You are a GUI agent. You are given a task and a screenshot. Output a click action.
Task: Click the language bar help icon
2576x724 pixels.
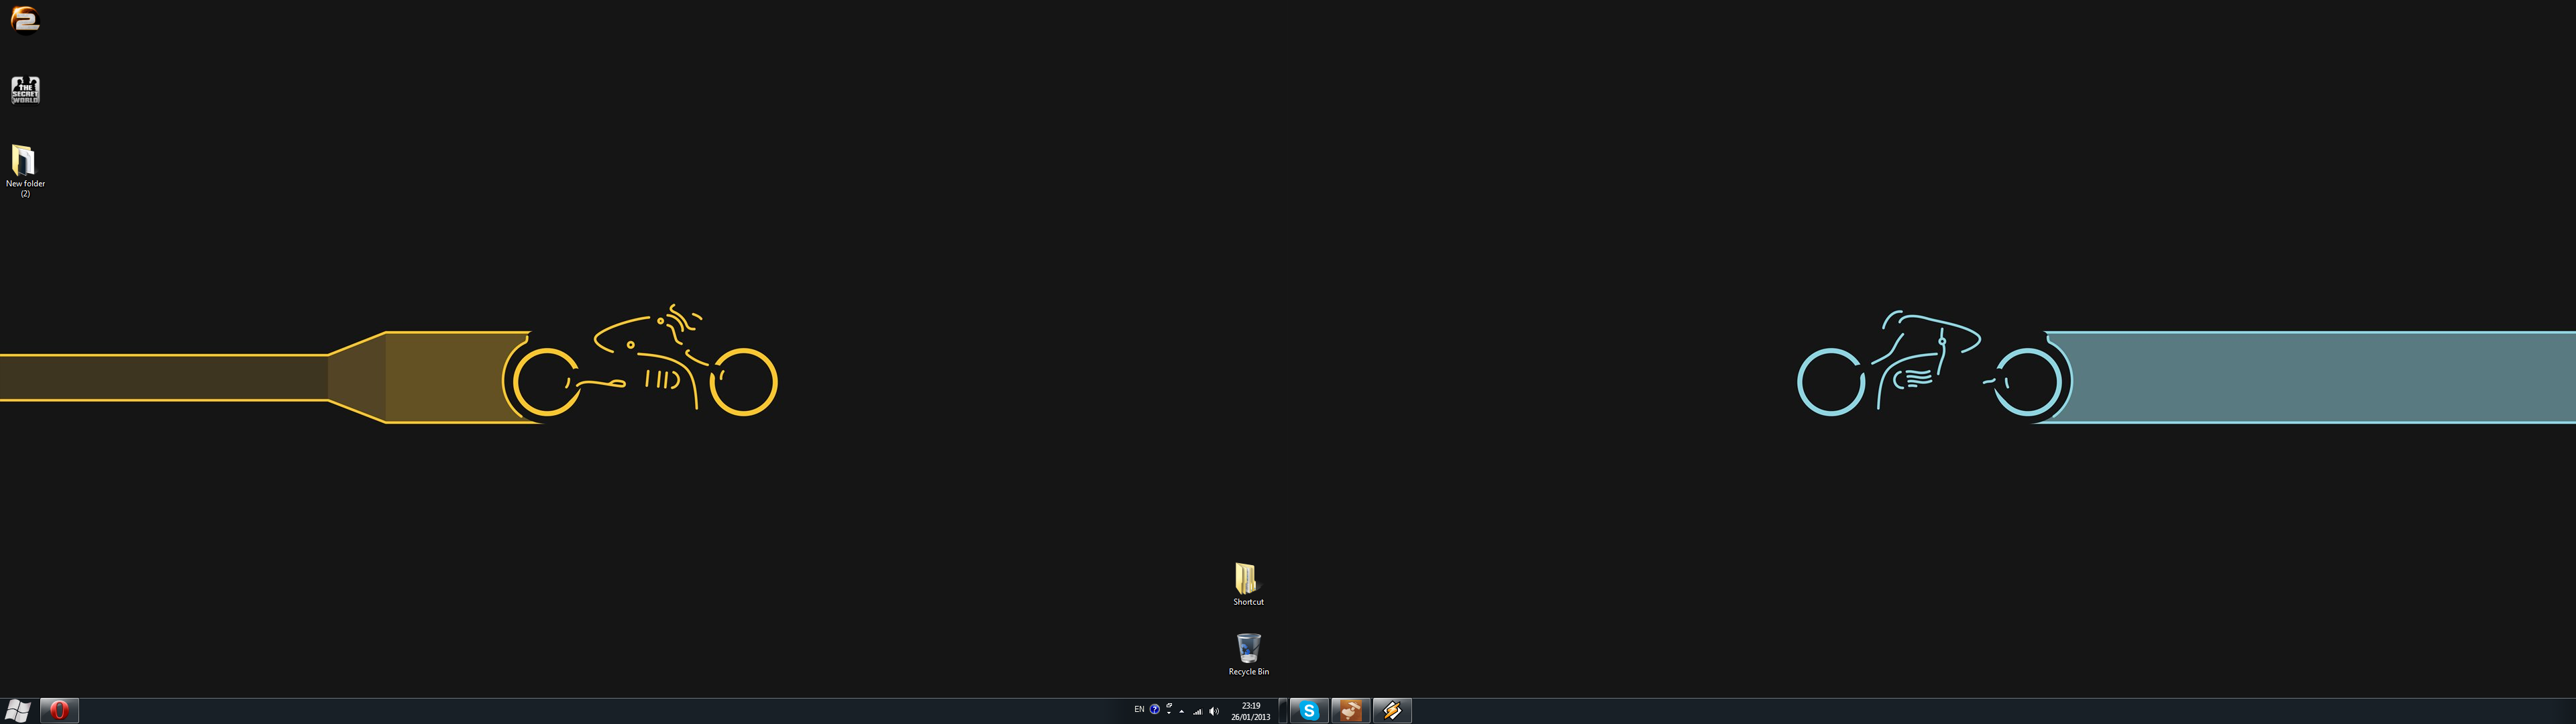[x=1155, y=709]
